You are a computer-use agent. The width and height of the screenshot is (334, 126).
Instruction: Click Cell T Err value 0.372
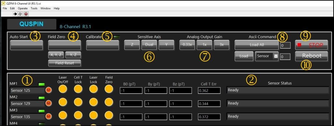(209, 117)
